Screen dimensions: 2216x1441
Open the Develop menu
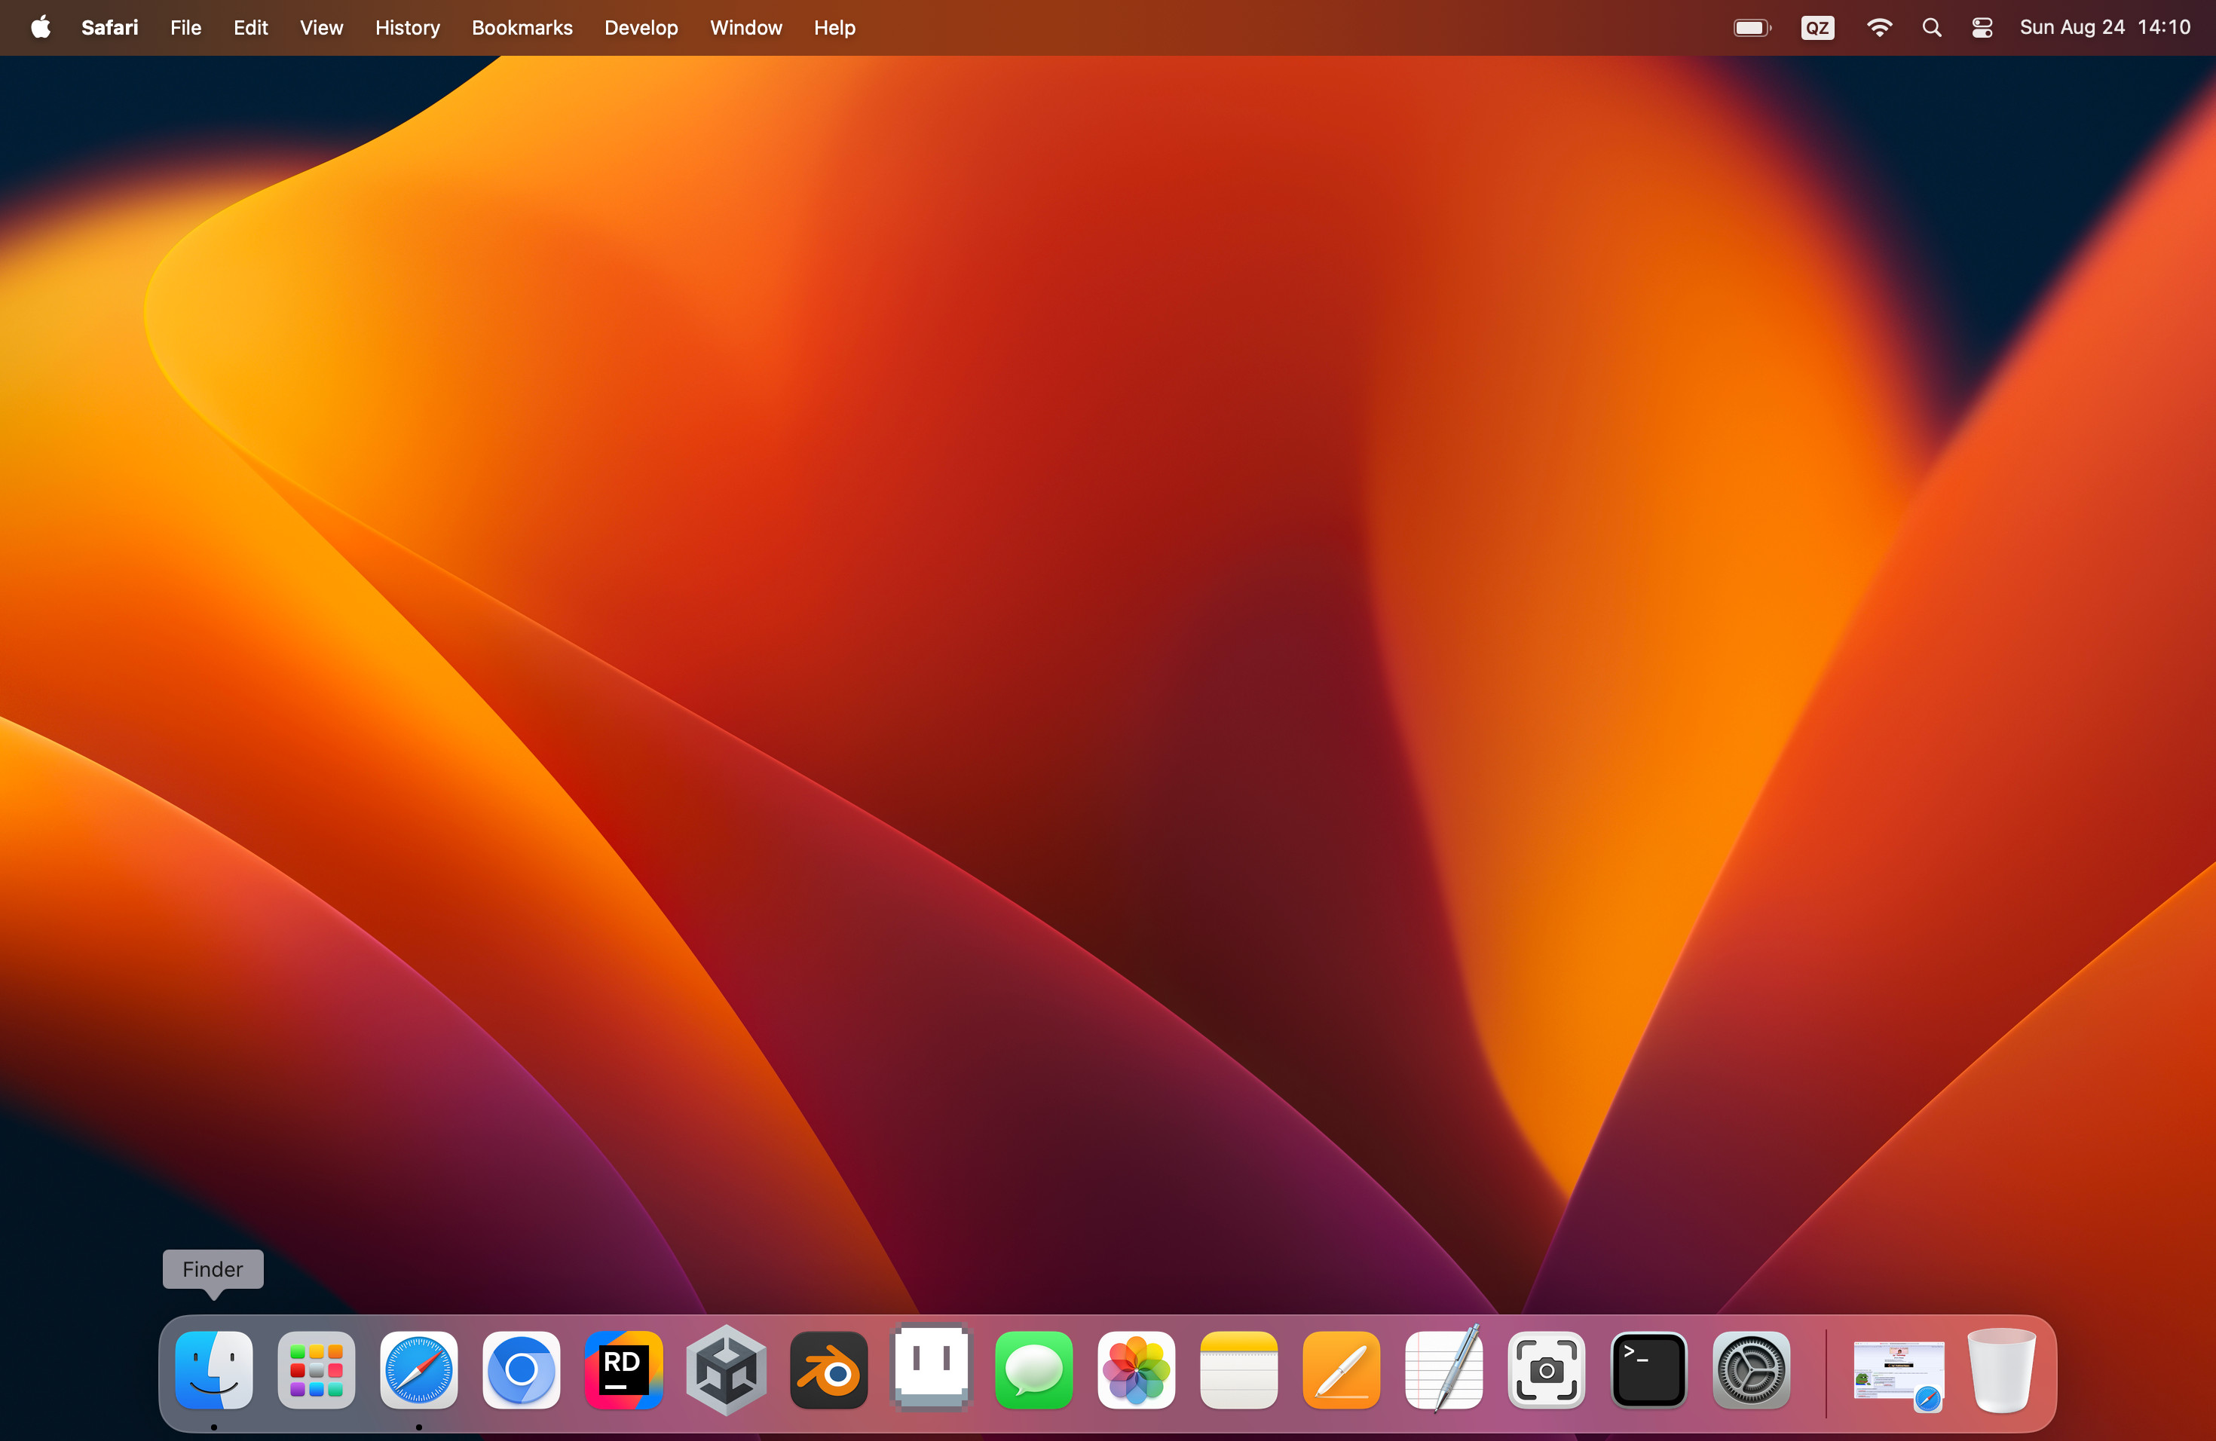pyautogui.click(x=641, y=28)
